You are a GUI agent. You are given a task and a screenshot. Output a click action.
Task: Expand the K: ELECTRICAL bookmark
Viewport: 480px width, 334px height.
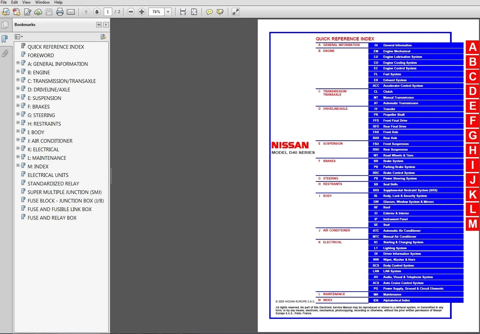(x=18, y=149)
